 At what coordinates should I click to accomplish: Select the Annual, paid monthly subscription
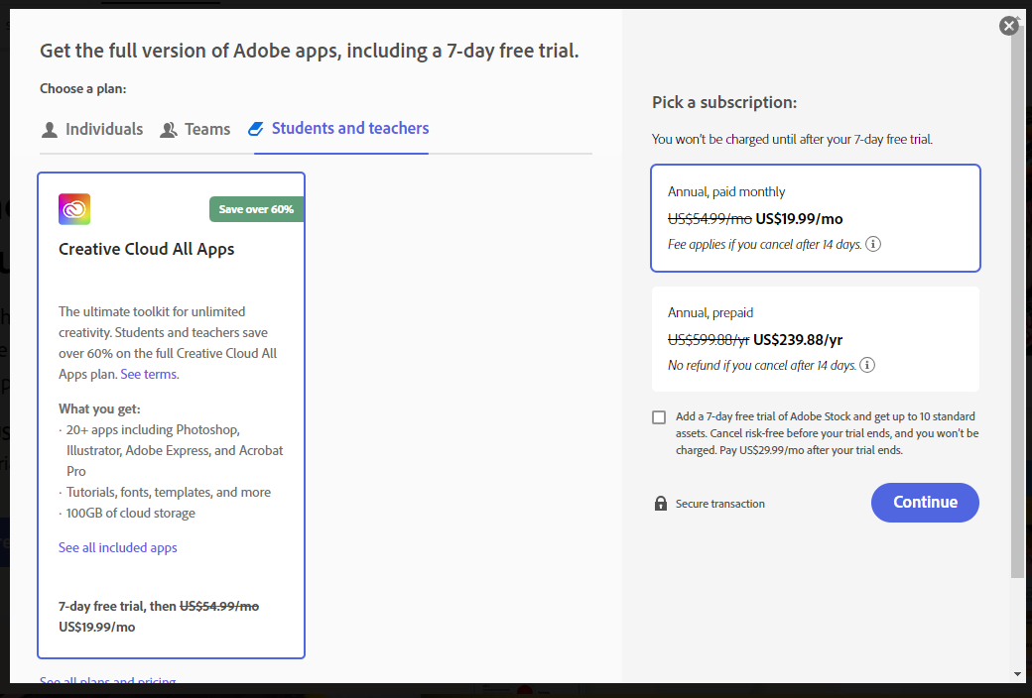pos(815,217)
